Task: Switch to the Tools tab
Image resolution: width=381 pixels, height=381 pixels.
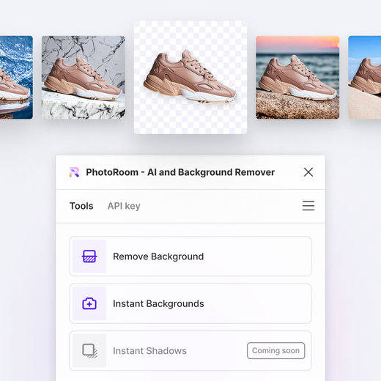Action: [81, 206]
